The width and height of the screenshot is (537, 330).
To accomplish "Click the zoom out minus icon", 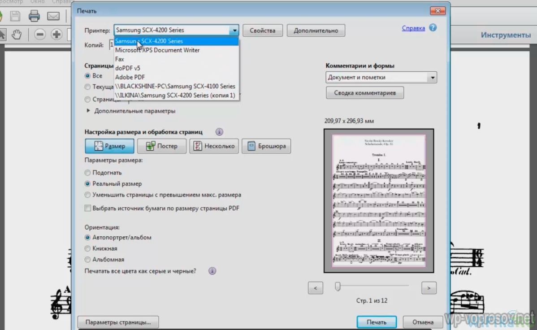I will 40,34.
